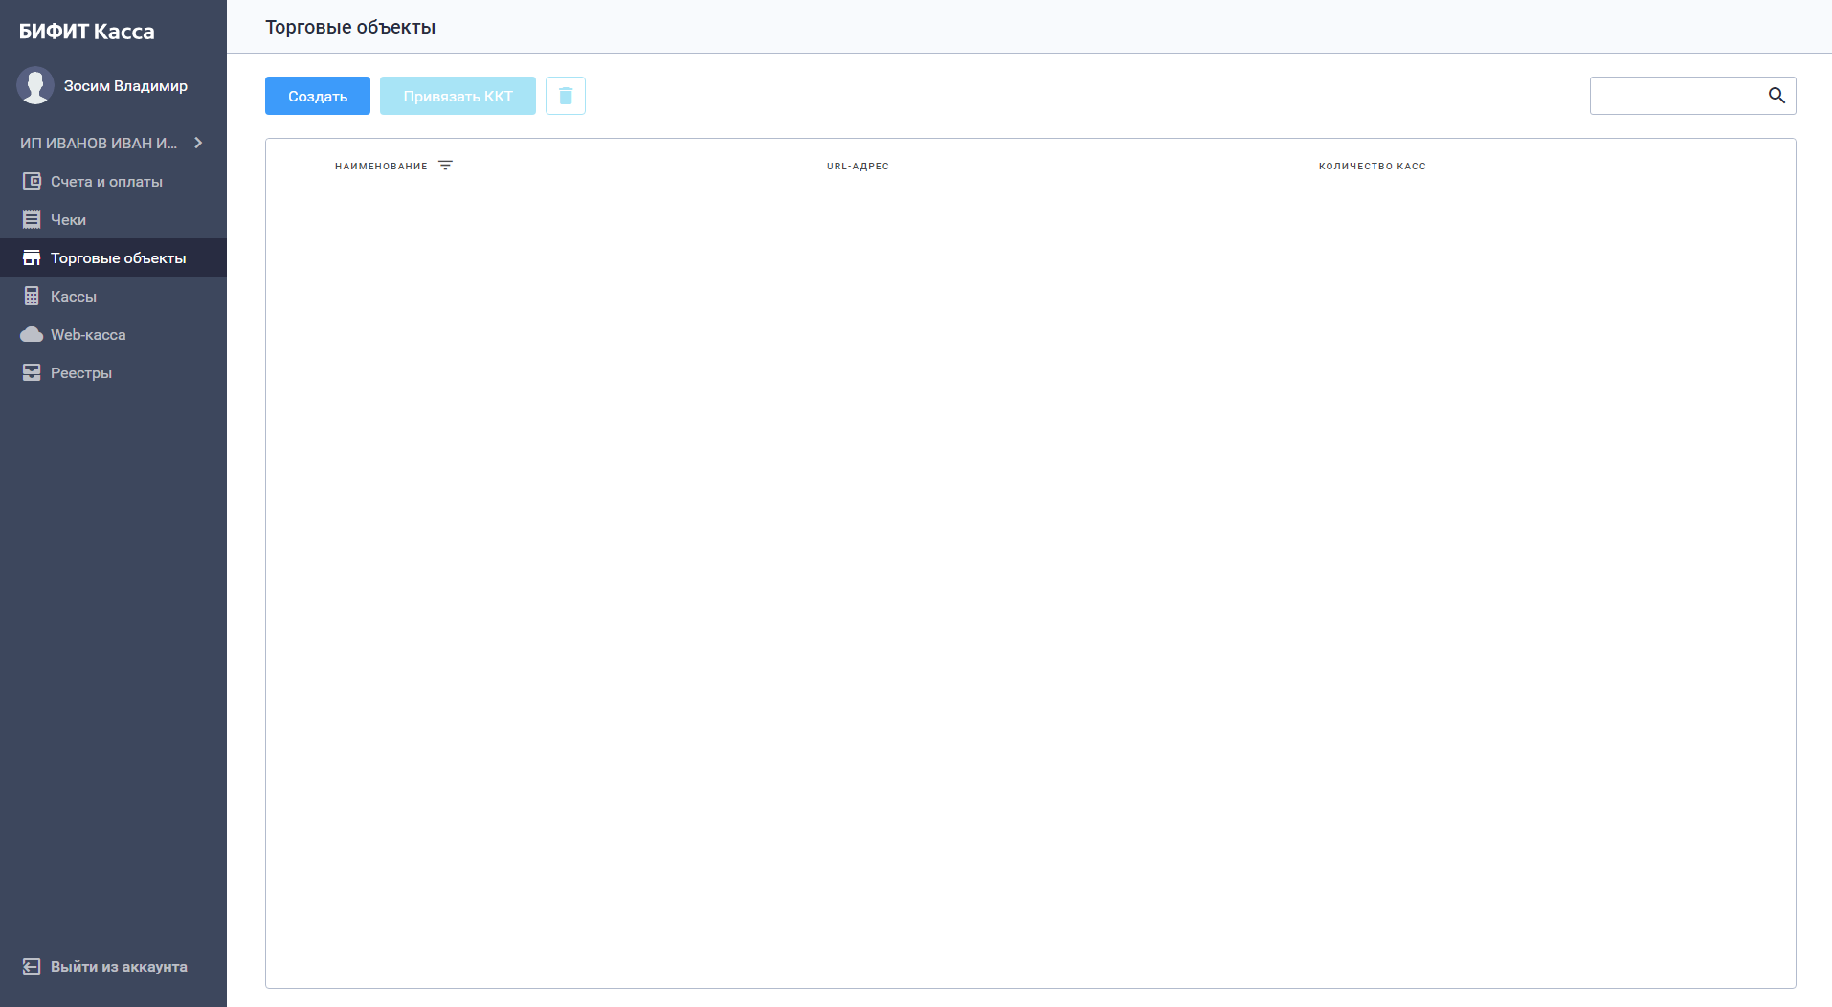Click the Привязать ККТ button
This screenshot has height=1007, width=1832.
pyautogui.click(x=458, y=96)
